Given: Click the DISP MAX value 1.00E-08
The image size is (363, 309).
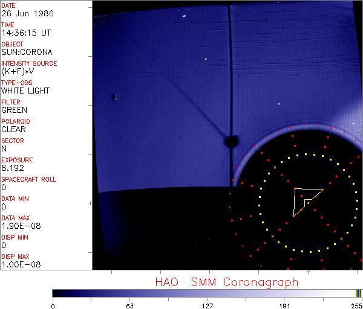Looking at the screenshot, I should point(19,264).
